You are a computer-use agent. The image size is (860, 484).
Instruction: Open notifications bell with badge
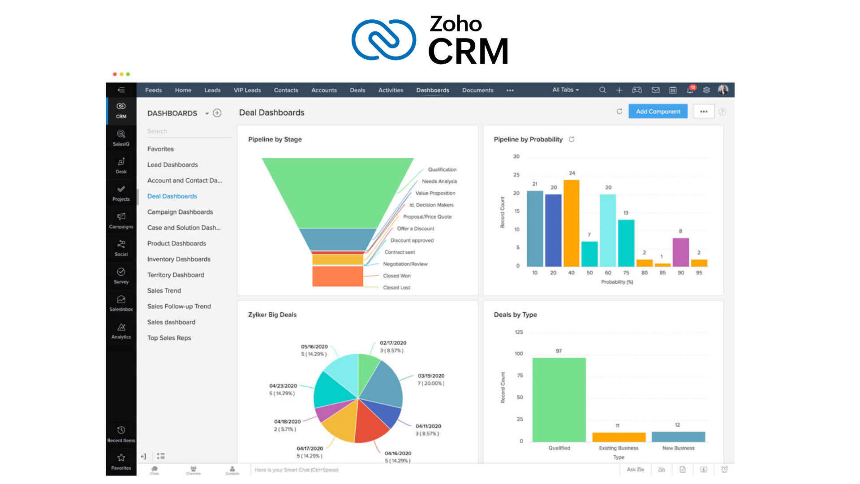(691, 90)
